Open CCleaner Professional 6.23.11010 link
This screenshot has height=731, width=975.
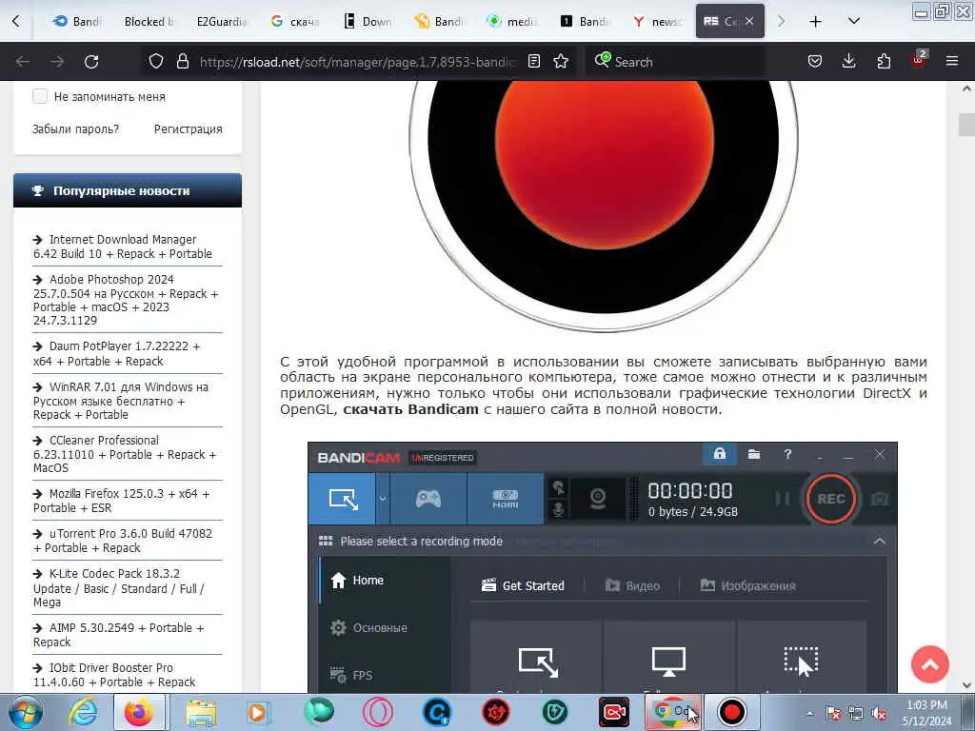pyautogui.click(x=125, y=454)
